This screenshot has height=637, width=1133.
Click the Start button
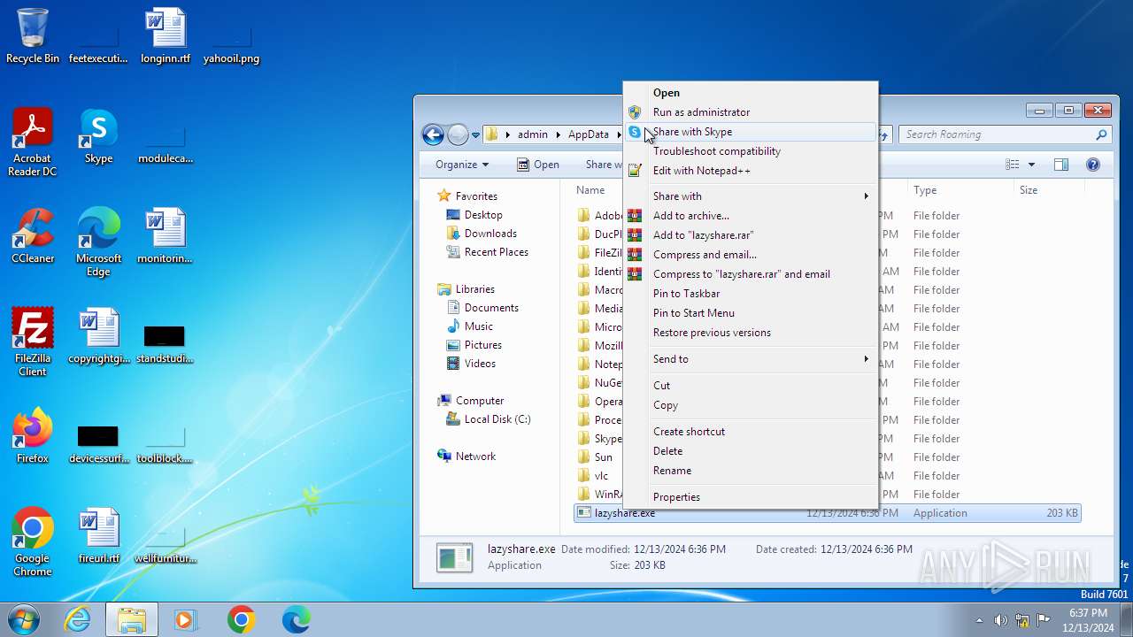click(x=23, y=619)
